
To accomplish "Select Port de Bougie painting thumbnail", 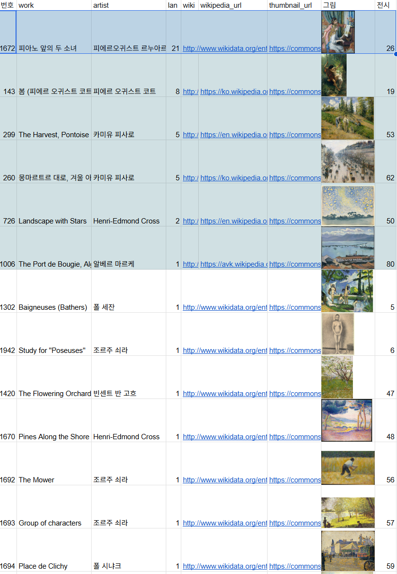I will click(348, 248).
